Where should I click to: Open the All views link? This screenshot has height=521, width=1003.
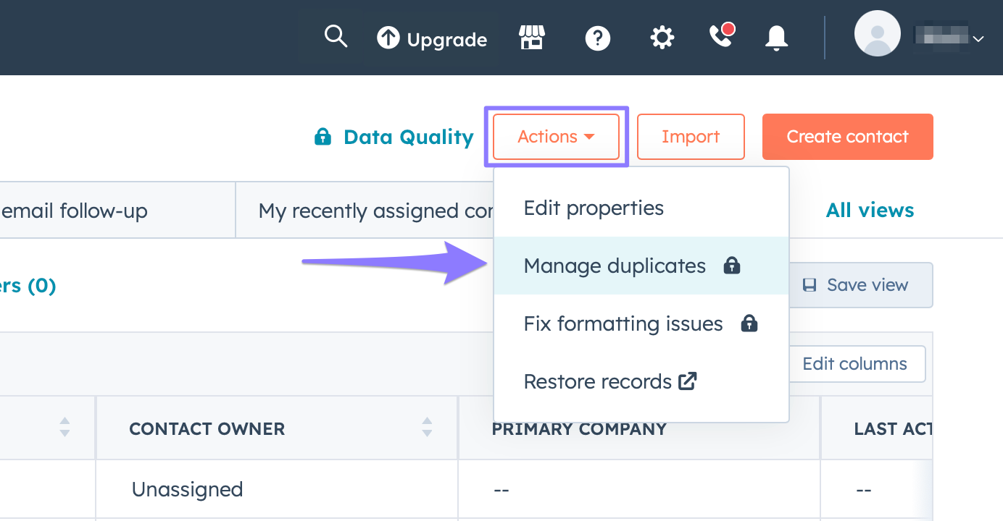870,210
